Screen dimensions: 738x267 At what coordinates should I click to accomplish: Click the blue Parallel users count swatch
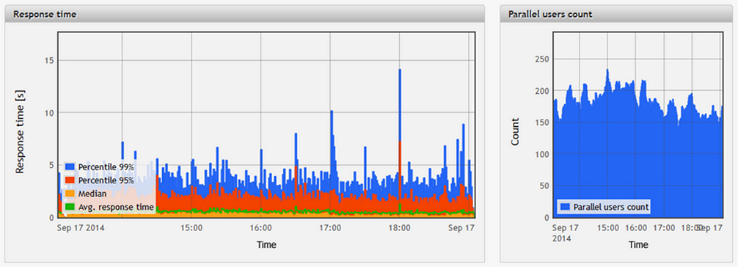566,207
